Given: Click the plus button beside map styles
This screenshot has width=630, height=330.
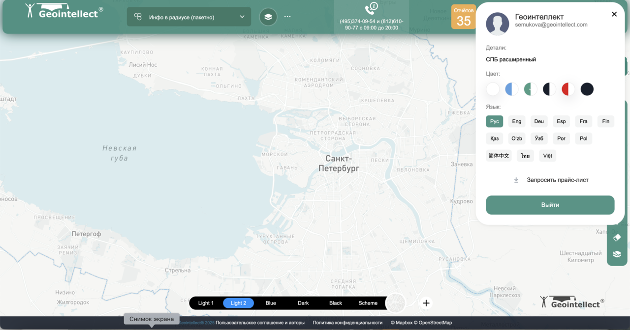Looking at the screenshot, I should [x=426, y=303].
